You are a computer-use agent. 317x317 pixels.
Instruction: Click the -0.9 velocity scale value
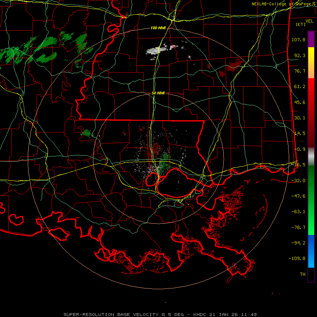point(300,149)
